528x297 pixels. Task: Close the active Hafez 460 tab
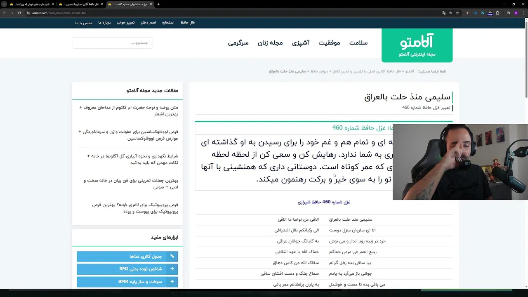(x=151, y=4)
